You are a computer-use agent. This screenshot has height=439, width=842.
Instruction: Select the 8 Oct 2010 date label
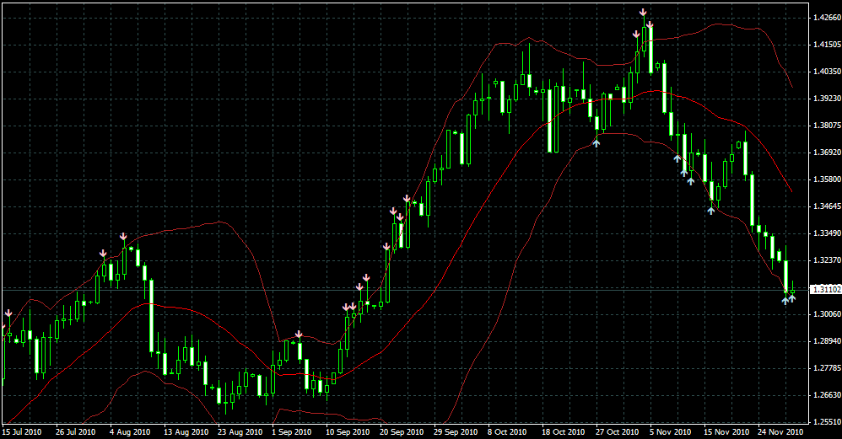tap(506, 431)
